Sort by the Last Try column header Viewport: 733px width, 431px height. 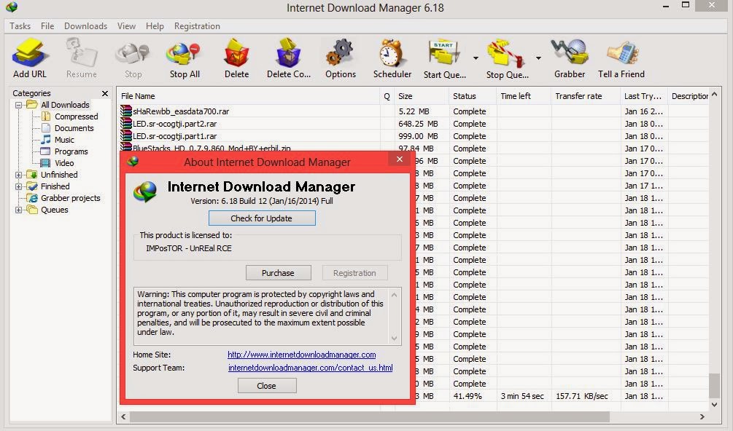click(644, 96)
